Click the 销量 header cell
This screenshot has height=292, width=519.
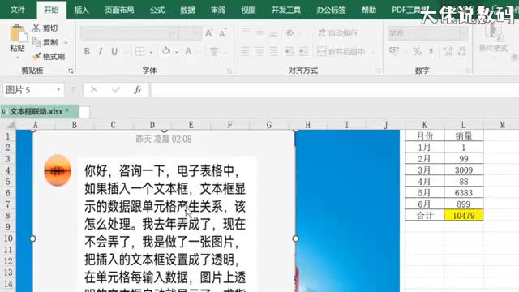[x=463, y=135]
